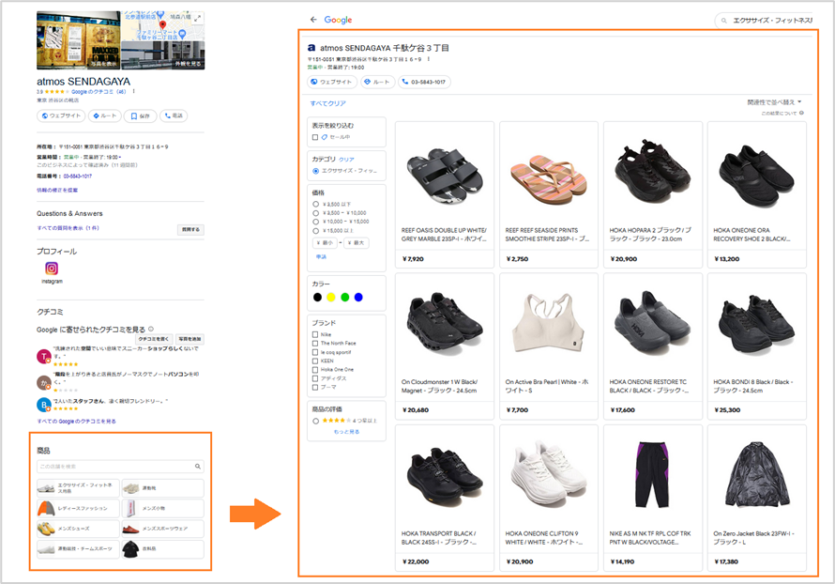
Task: Click the 03-5843-1017 phone chip
Action: point(424,82)
